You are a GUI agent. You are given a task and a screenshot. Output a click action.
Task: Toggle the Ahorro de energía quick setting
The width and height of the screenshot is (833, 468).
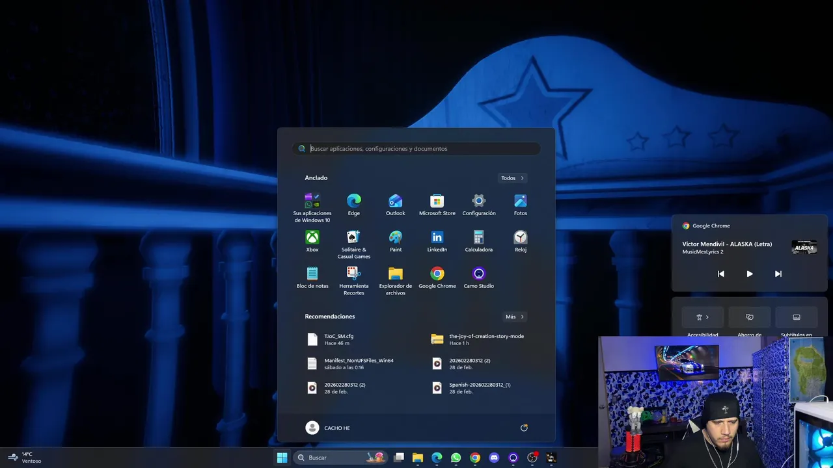tap(750, 317)
